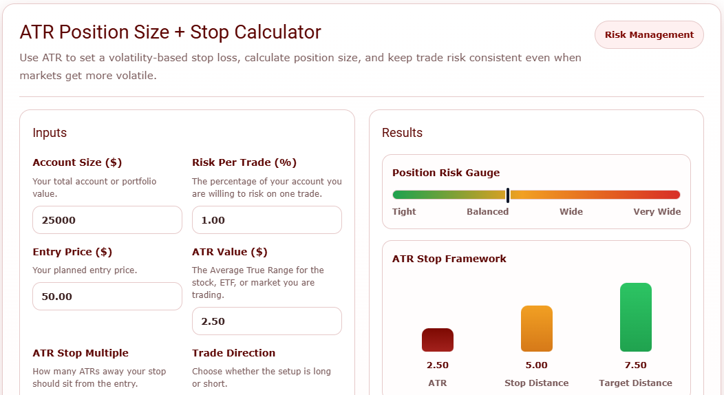Click the Balanced gauge label
The width and height of the screenshot is (724, 395).
487,211
